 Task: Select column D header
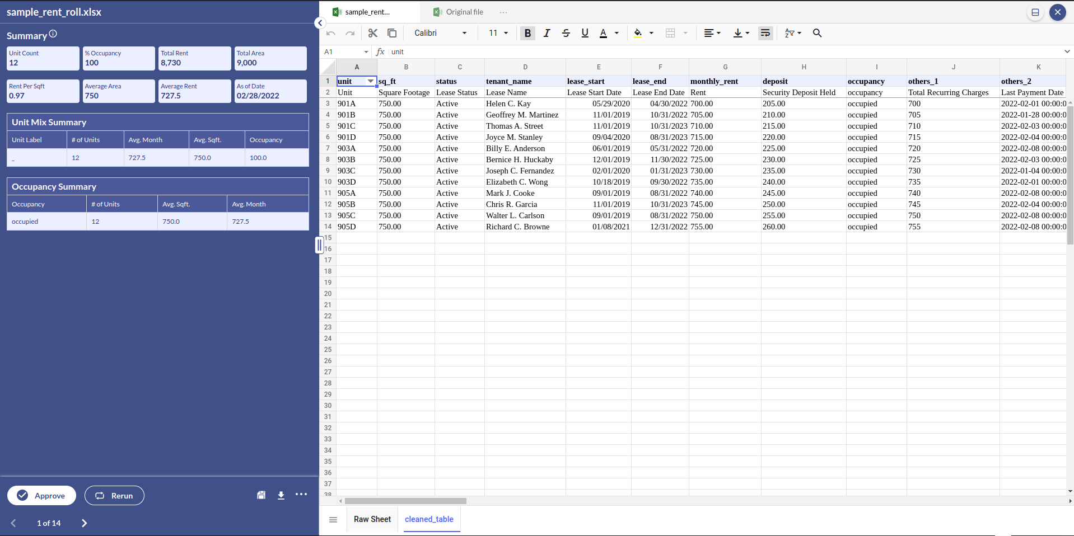tap(525, 67)
